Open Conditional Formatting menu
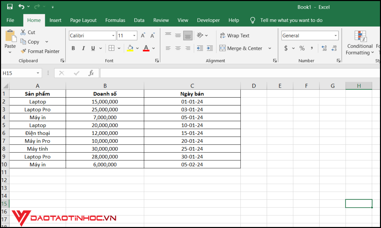381x228 pixels. (x=360, y=43)
